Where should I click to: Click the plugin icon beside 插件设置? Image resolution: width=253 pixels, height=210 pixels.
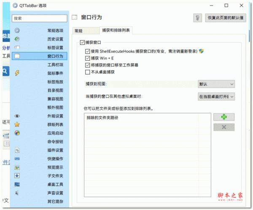click(17, 150)
